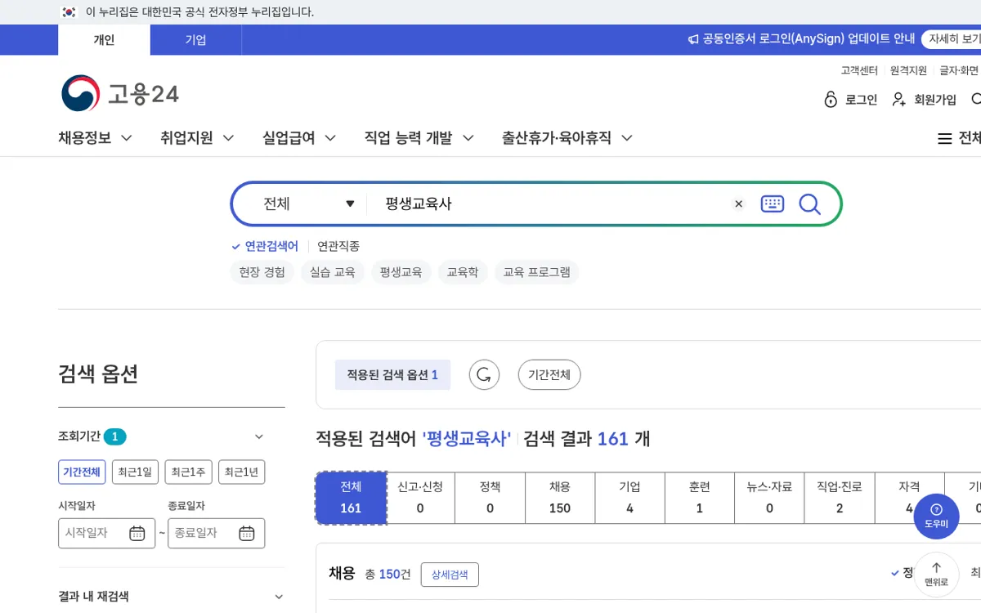This screenshot has width=981, height=613.
Task: Click the 상세검색 button
Action: pyautogui.click(x=450, y=575)
